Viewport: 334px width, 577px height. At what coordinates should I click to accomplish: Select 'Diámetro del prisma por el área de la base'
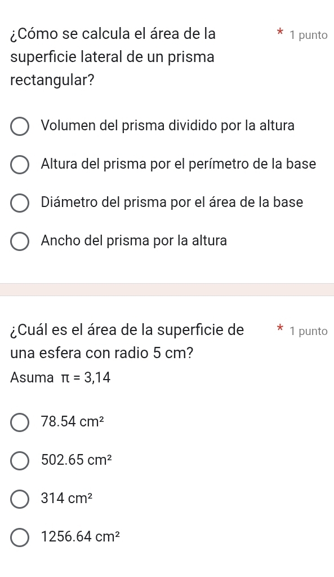(20, 203)
